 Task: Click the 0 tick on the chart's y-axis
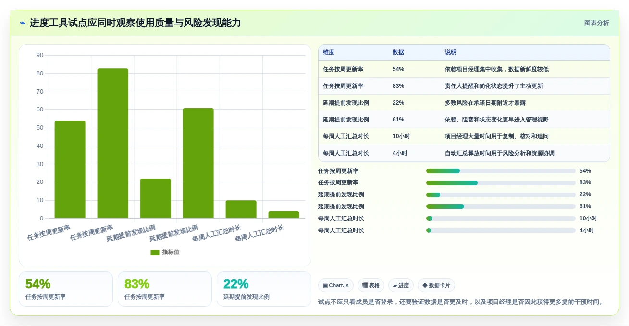tap(41, 218)
